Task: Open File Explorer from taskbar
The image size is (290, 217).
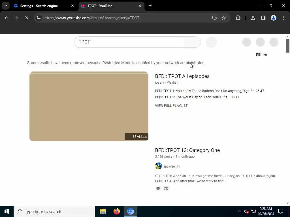Action: (x=103, y=211)
